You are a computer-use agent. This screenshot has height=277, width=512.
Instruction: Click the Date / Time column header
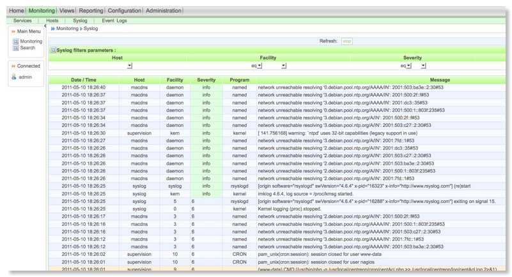(x=84, y=80)
